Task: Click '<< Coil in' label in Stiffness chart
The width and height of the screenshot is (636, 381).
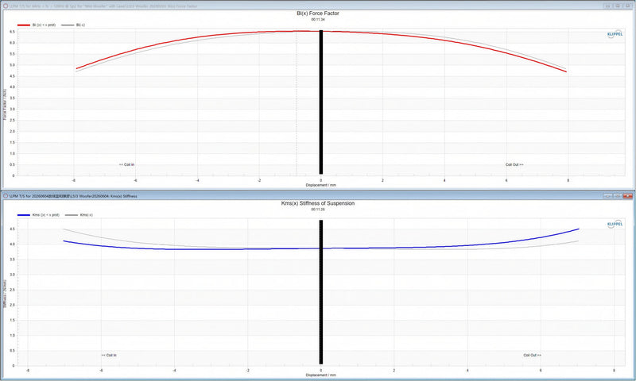Action: (x=109, y=355)
